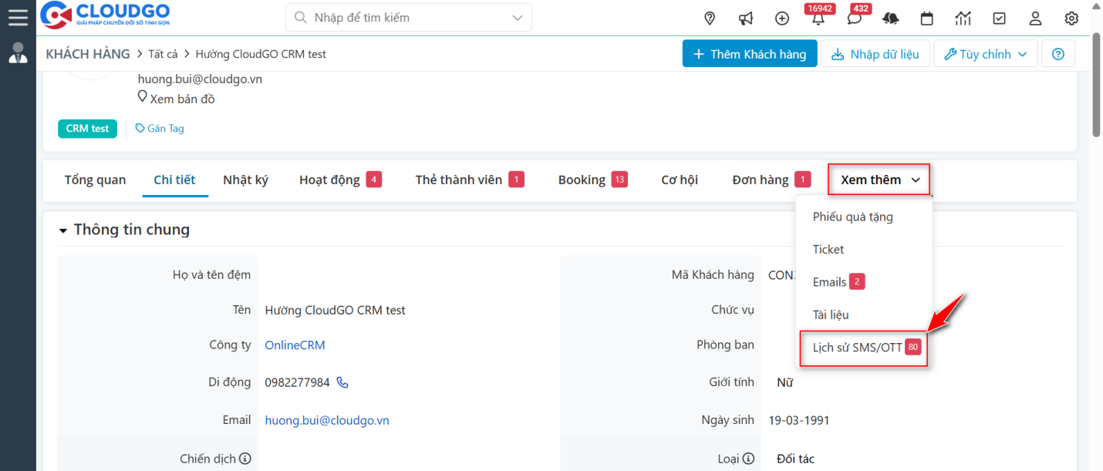The height and width of the screenshot is (471, 1103).
Task: Open the OnlineCRM company link
Action: [x=295, y=345]
